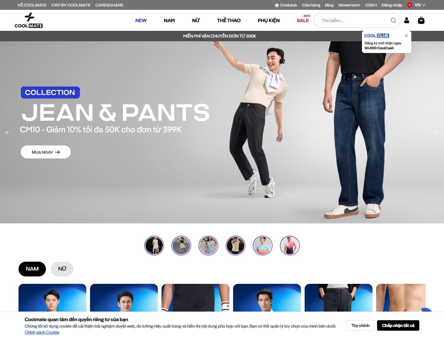Open the Cửa hàng link
The height and width of the screenshot is (339, 444).
[311, 5]
